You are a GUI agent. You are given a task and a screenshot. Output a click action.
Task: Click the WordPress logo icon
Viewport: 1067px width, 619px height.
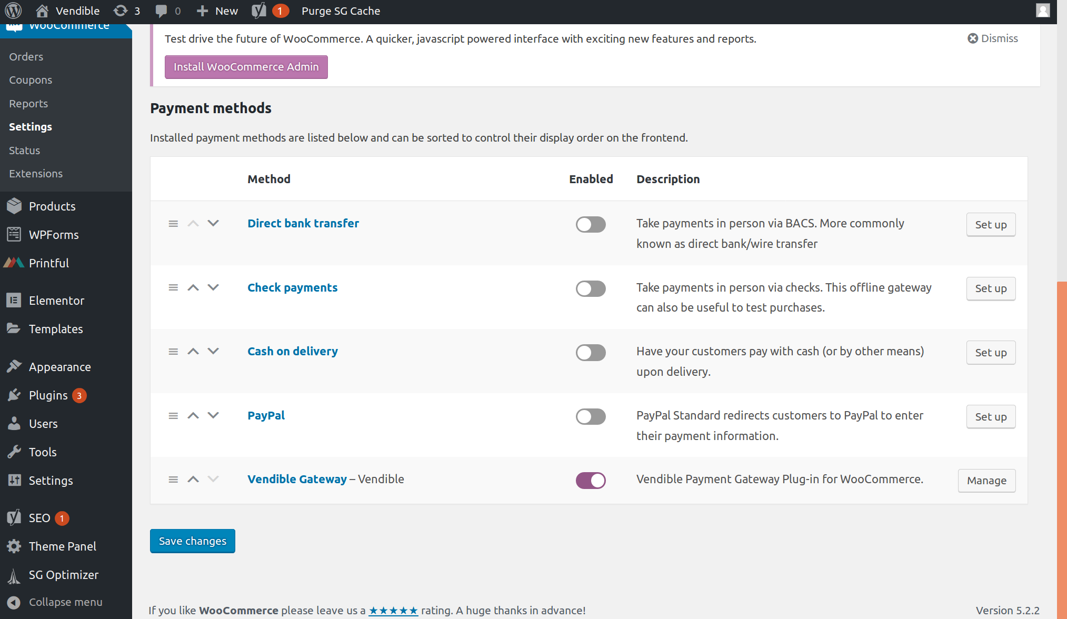coord(13,11)
